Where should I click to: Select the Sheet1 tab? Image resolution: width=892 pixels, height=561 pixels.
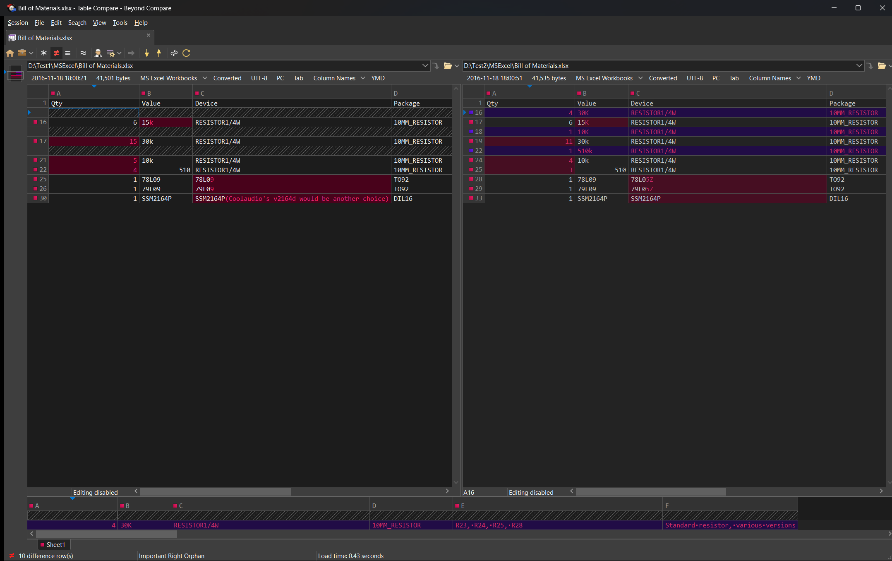click(x=54, y=544)
